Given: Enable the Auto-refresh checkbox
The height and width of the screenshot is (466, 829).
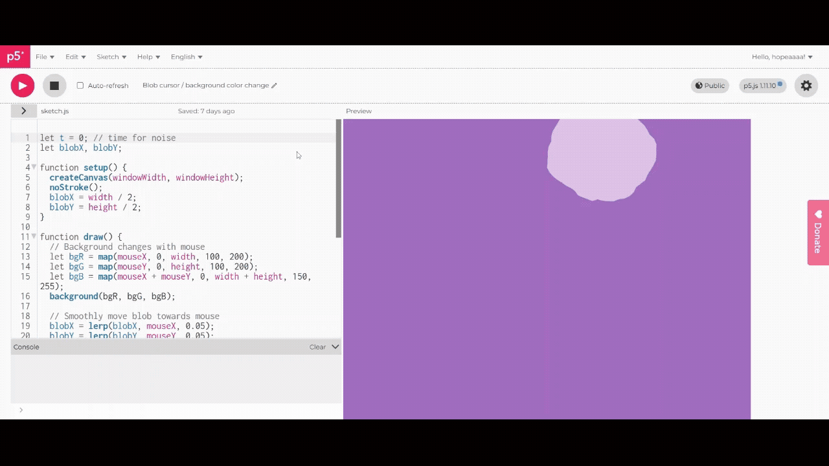Looking at the screenshot, I should click(x=80, y=85).
